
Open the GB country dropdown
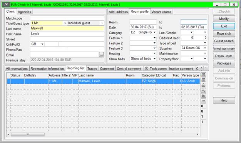coord(42,44)
